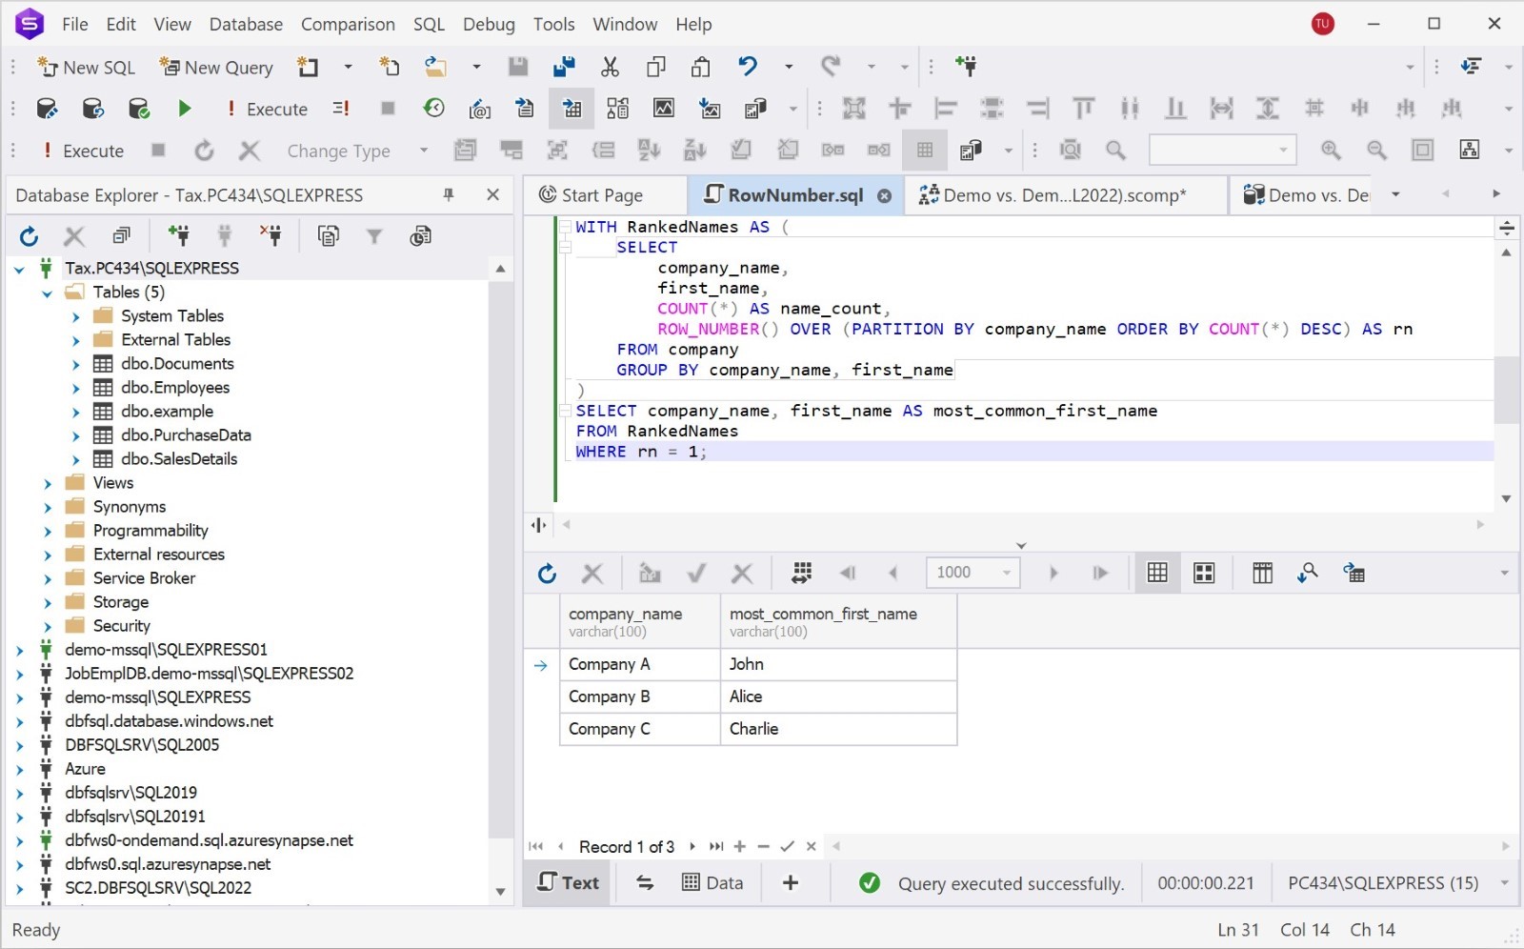This screenshot has height=949, width=1524.
Task: Expand the System Tables folder
Action: click(x=76, y=317)
